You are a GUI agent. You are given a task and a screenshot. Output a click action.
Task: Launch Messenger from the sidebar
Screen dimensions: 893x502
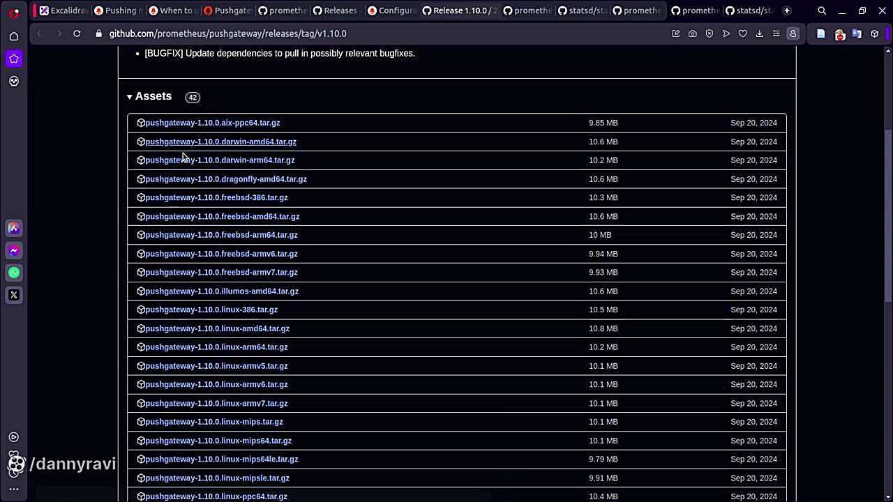[x=14, y=250]
